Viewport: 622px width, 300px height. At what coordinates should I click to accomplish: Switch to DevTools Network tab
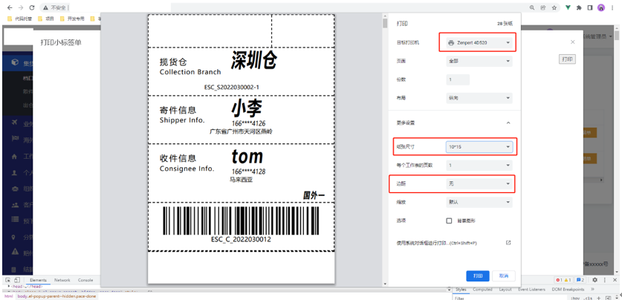(x=62, y=280)
